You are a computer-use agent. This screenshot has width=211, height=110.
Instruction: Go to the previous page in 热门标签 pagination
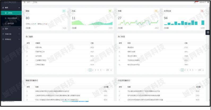point(179,70)
